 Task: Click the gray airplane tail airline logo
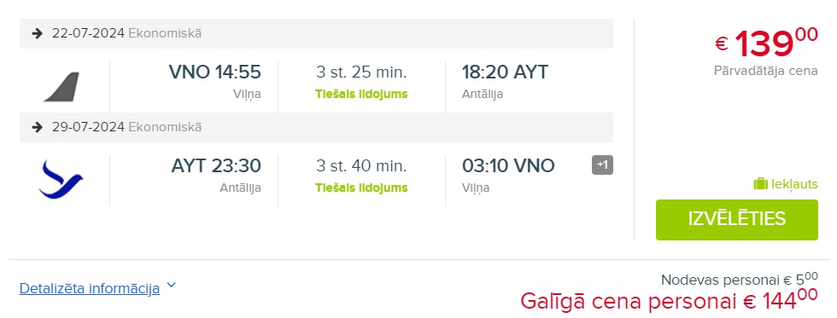(61, 87)
